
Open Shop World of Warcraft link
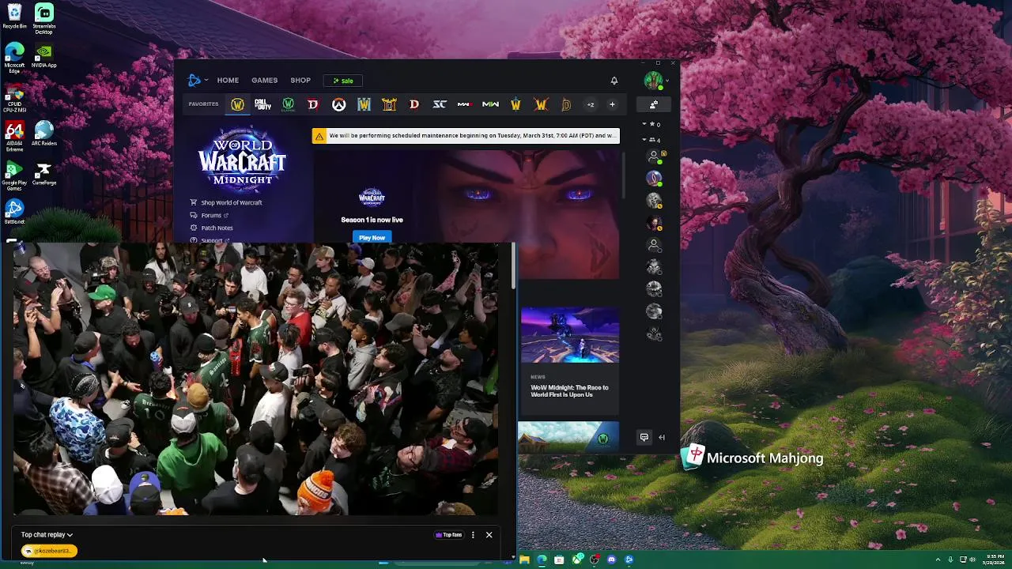tap(231, 202)
